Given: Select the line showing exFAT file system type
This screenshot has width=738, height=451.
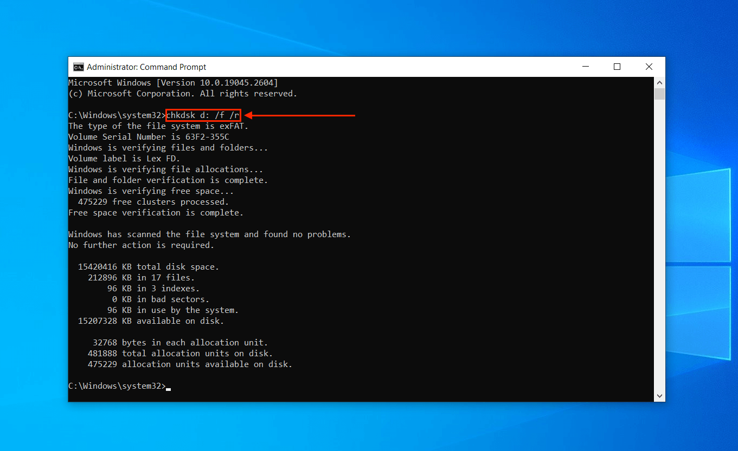Looking at the screenshot, I should (158, 126).
